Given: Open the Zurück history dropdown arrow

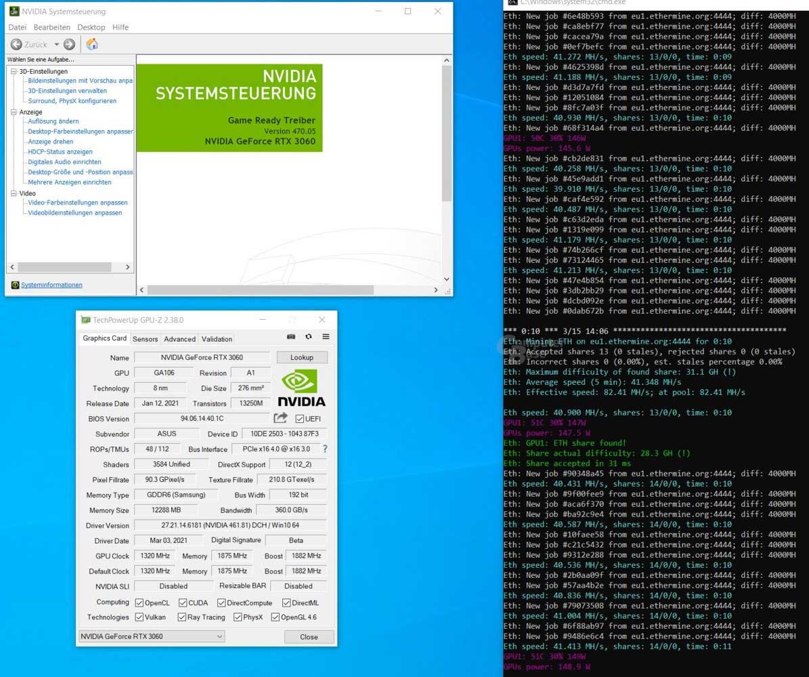Looking at the screenshot, I should pyautogui.click(x=56, y=45).
